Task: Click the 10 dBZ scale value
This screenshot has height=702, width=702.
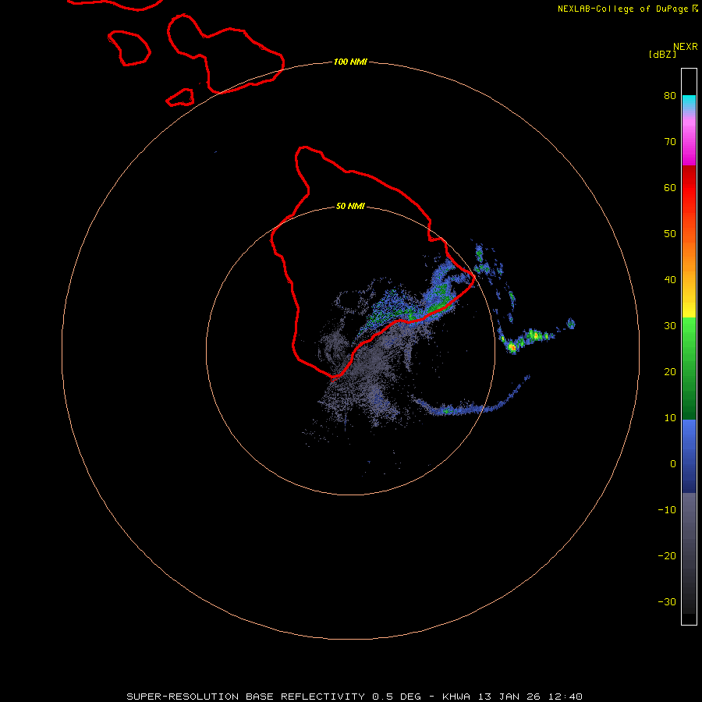Action: click(670, 418)
